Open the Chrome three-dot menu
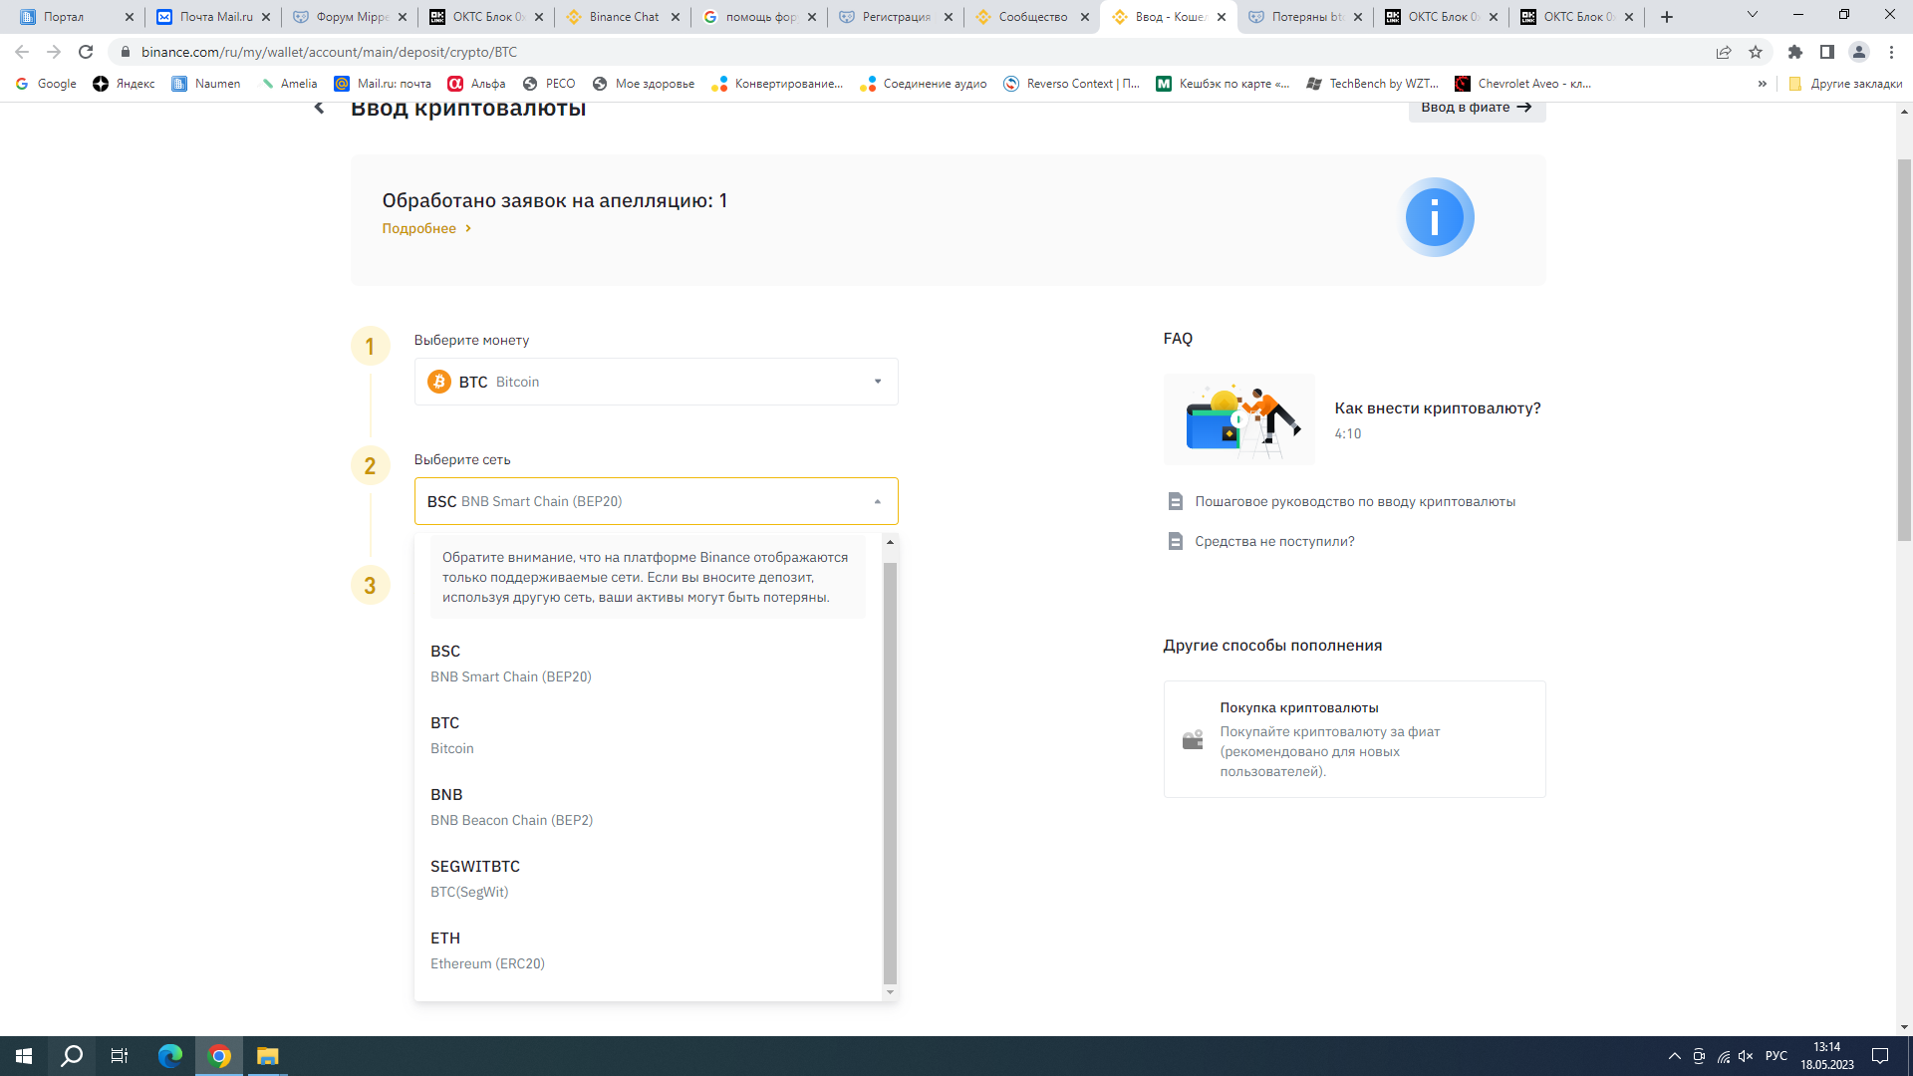1913x1076 pixels. (1891, 52)
